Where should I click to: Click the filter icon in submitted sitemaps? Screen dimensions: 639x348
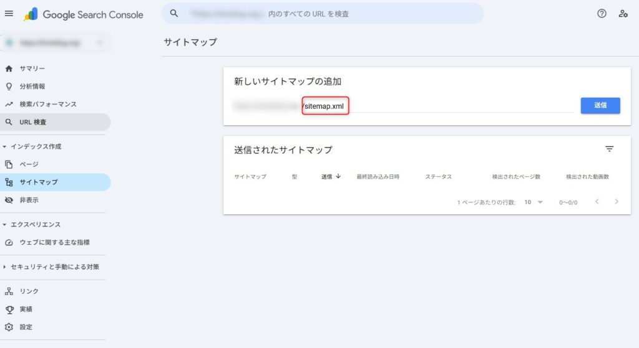pyautogui.click(x=609, y=149)
